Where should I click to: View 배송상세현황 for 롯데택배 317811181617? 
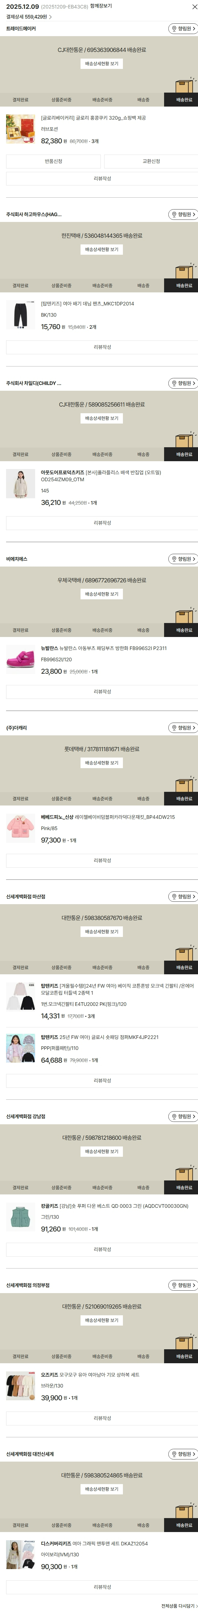coord(101,763)
